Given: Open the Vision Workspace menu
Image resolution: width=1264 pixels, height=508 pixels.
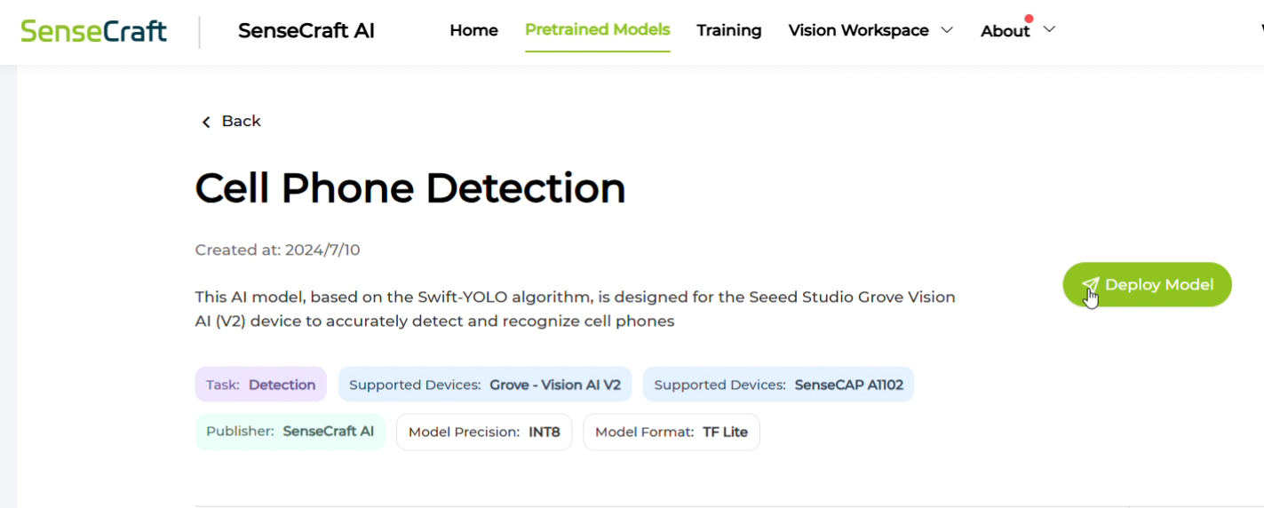Looking at the screenshot, I should [x=858, y=30].
